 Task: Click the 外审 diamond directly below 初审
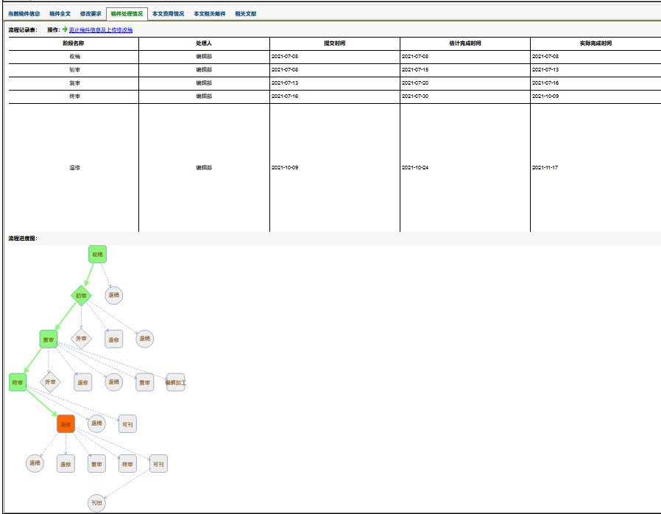(x=81, y=339)
